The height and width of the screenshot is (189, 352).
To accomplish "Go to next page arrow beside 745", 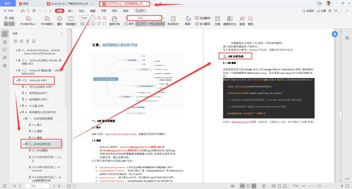I will [x=163, y=18].
